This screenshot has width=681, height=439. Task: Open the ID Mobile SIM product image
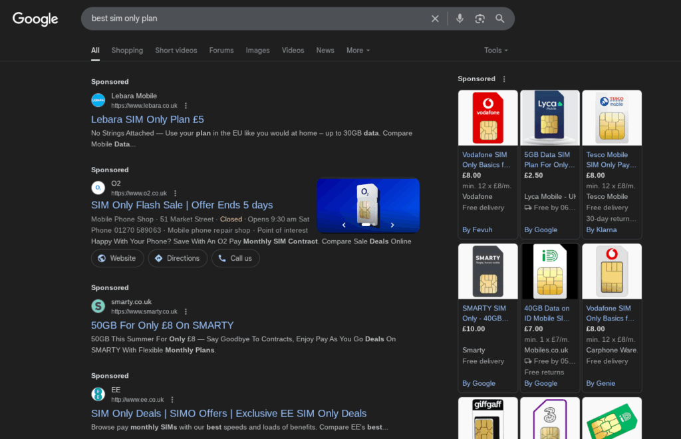550,271
